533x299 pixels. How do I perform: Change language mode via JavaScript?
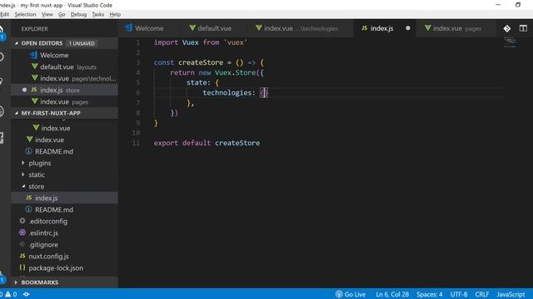click(x=511, y=294)
